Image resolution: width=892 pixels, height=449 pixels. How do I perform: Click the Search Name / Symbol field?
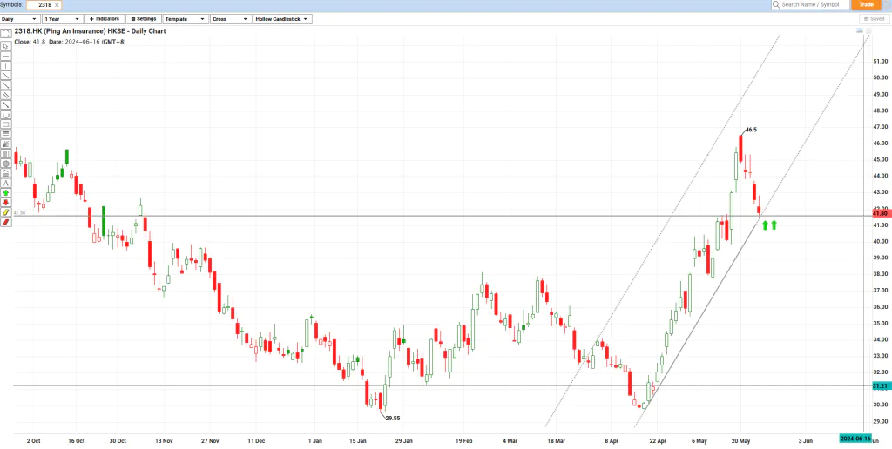click(809, 5)
